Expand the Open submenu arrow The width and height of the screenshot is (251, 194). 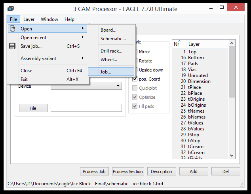[x=83, y=28]
